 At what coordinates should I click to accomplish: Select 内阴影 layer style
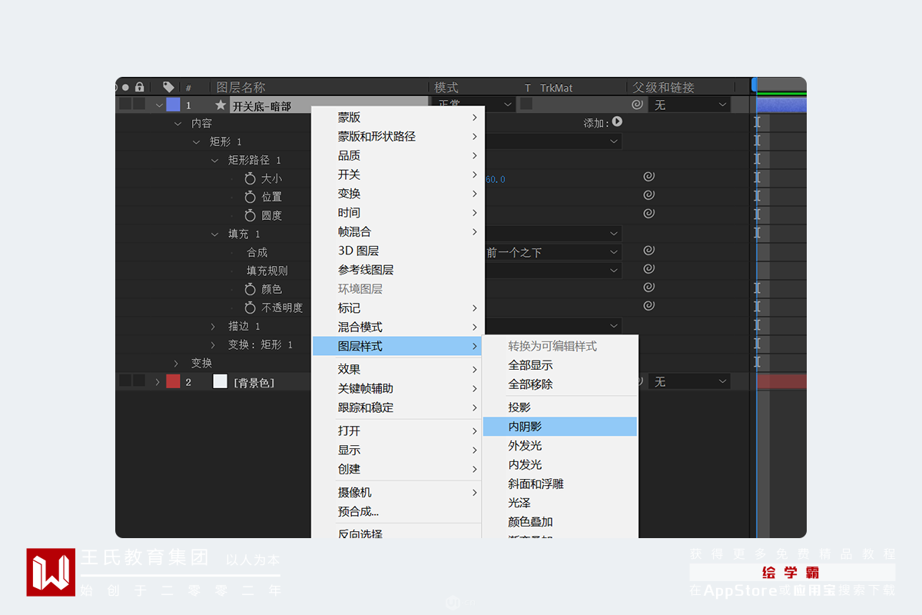coord(560,427)
